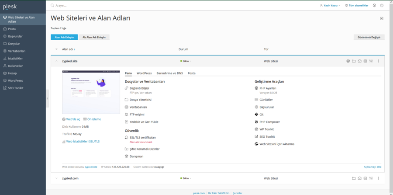Image resolution: width=393 pixels, height=195 pixels.
Task: Open file manager icon in zypixel.site row
Action: pyautogui.click(x=354, y=61)
